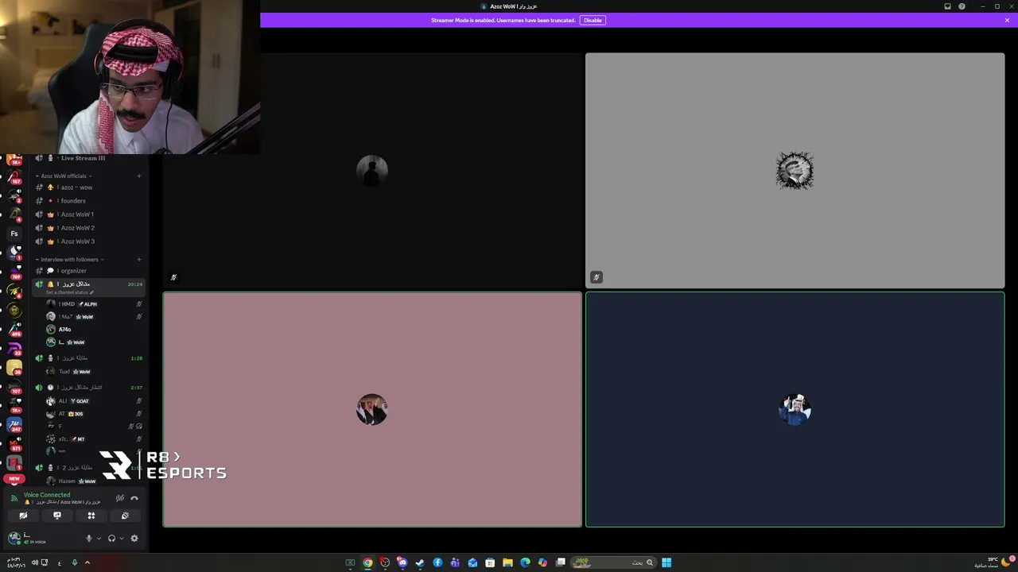The height and width of the screenshot is (572, 1018).
Task: Open input device options arrow
Action: coord(99,539)
